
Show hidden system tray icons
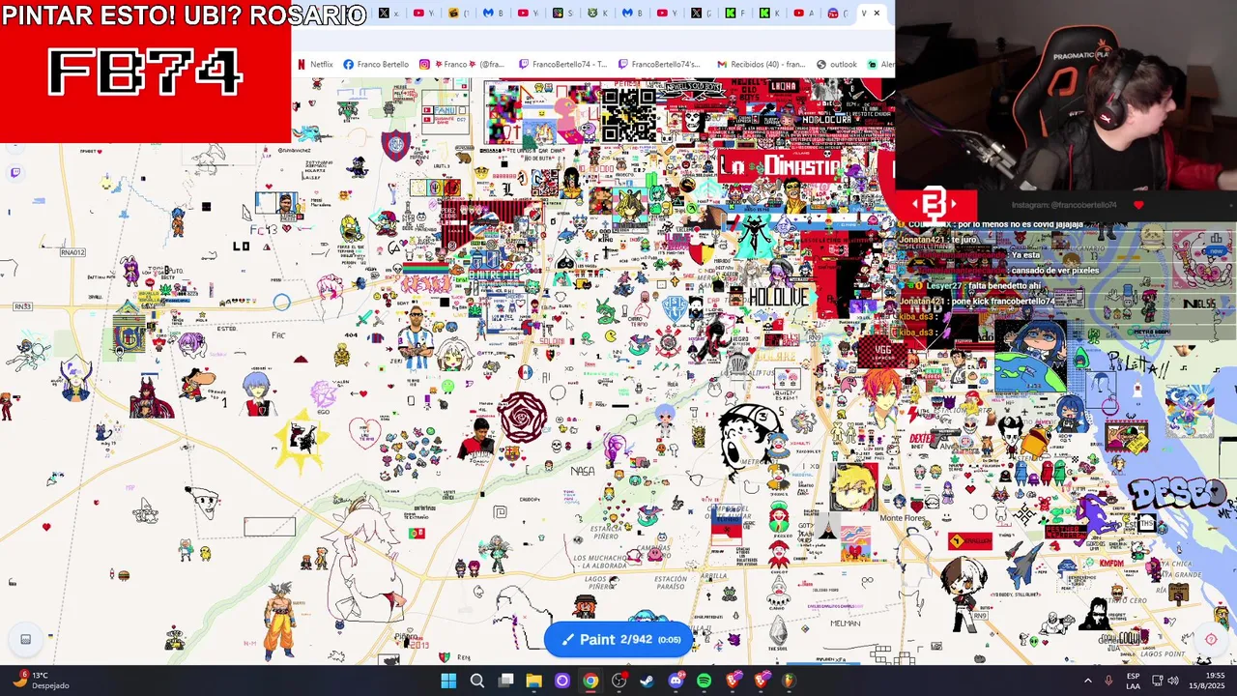pos(1087,681)
